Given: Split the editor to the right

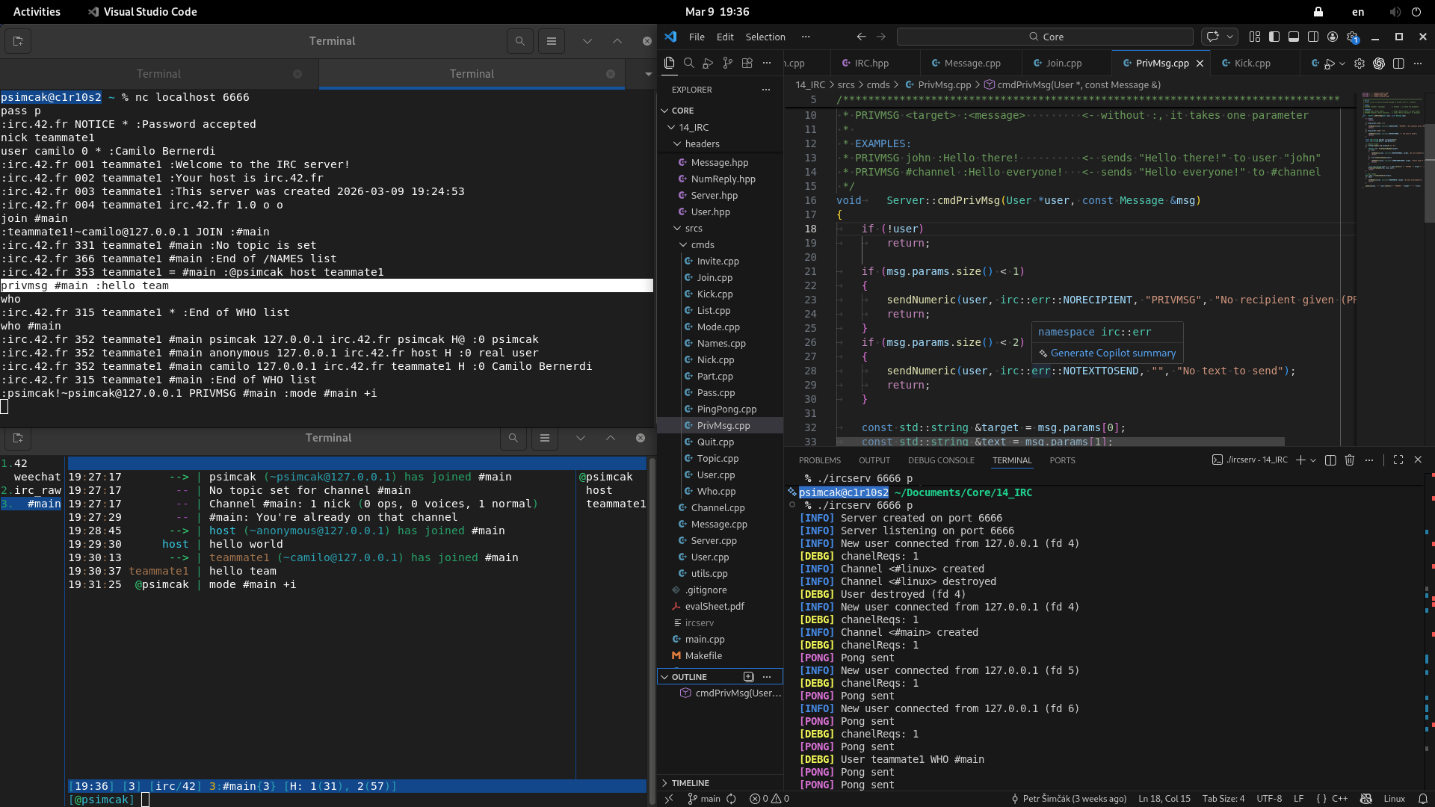Looking at the screenshot, I should pyautogui.click(x=1398, y=64).
